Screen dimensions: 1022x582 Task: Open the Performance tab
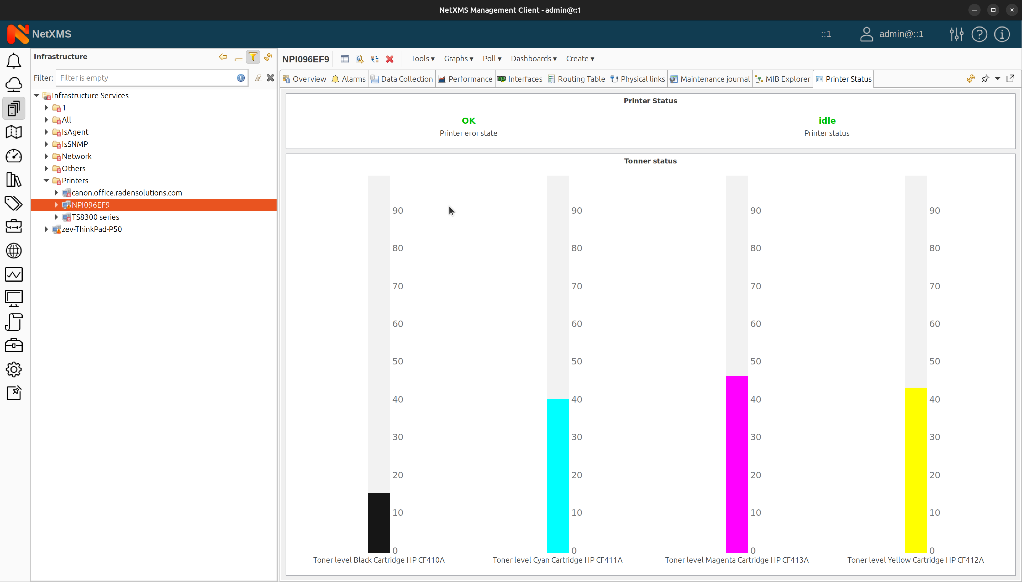pos(470,78)
